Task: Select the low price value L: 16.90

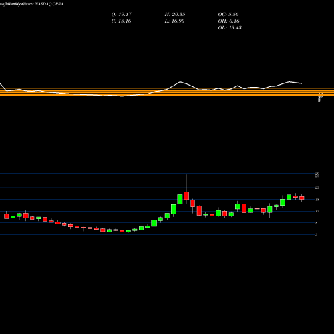Action: point(174,21)
